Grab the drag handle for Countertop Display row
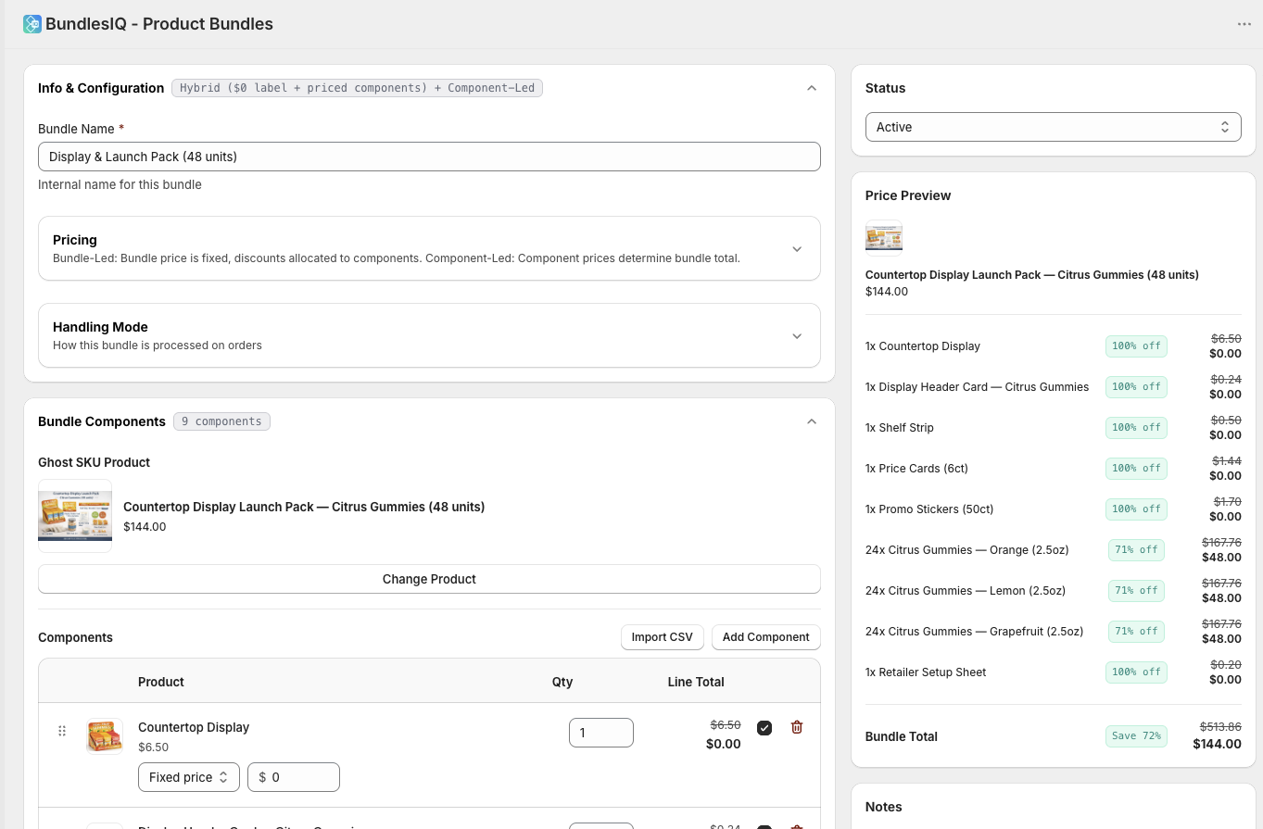 click(62, 731)
